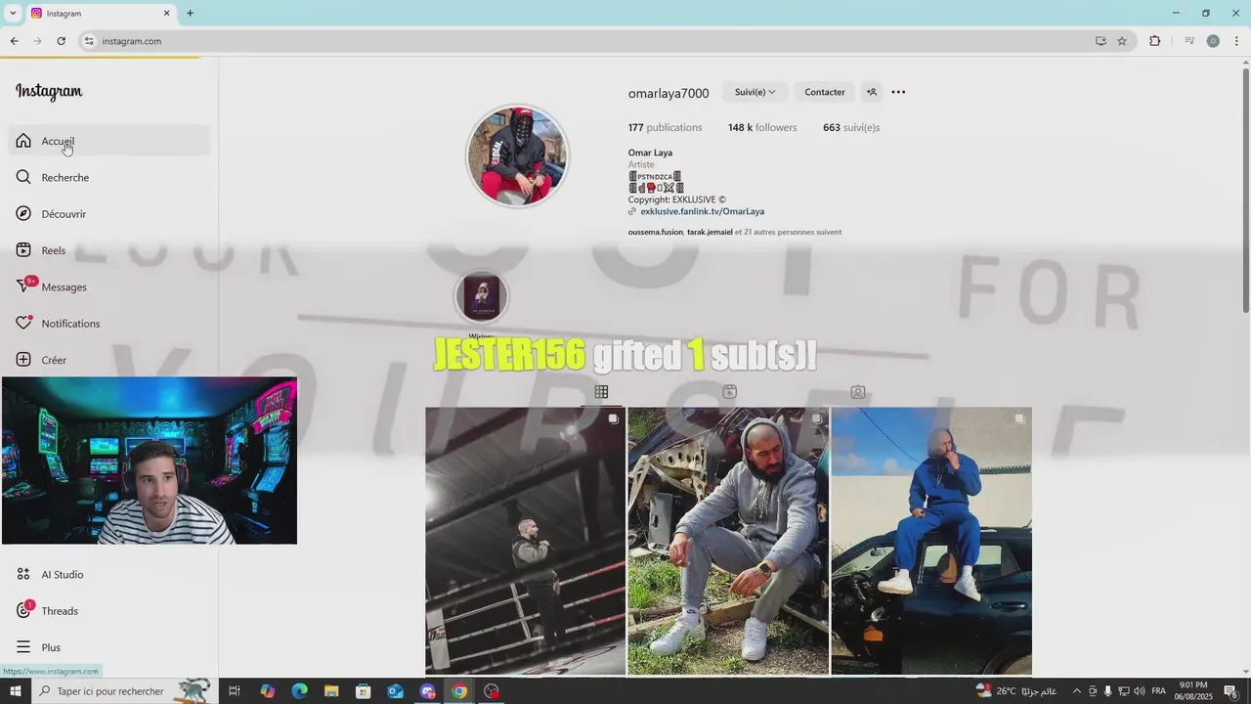
Task: Open the profile options three-dot menu
Action: (898, 92)
